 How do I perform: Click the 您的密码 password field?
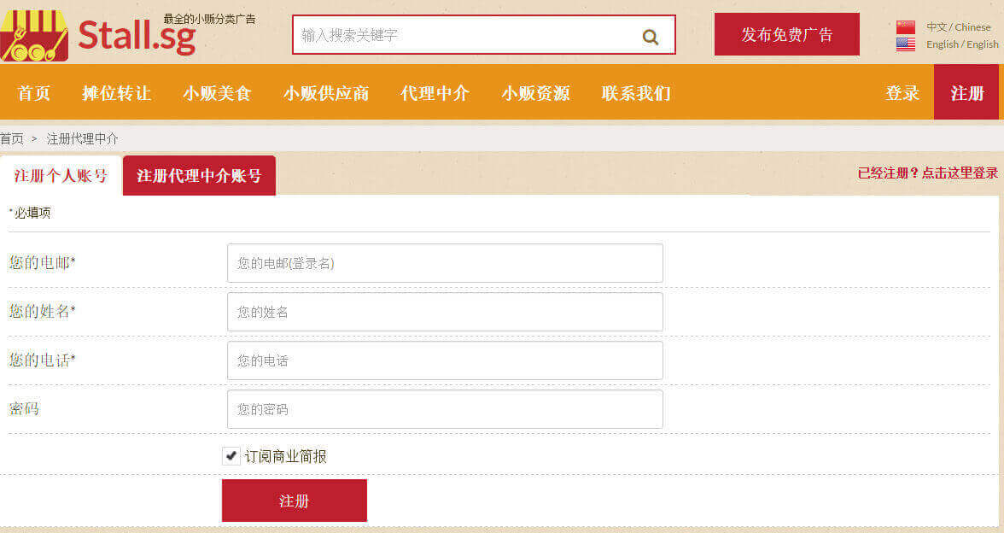coord(445,409)
